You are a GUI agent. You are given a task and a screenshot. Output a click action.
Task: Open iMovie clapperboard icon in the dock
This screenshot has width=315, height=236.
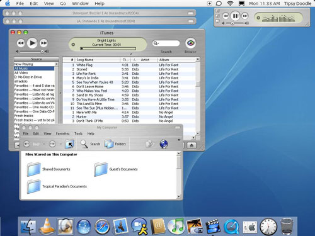(x=213, y=227)
